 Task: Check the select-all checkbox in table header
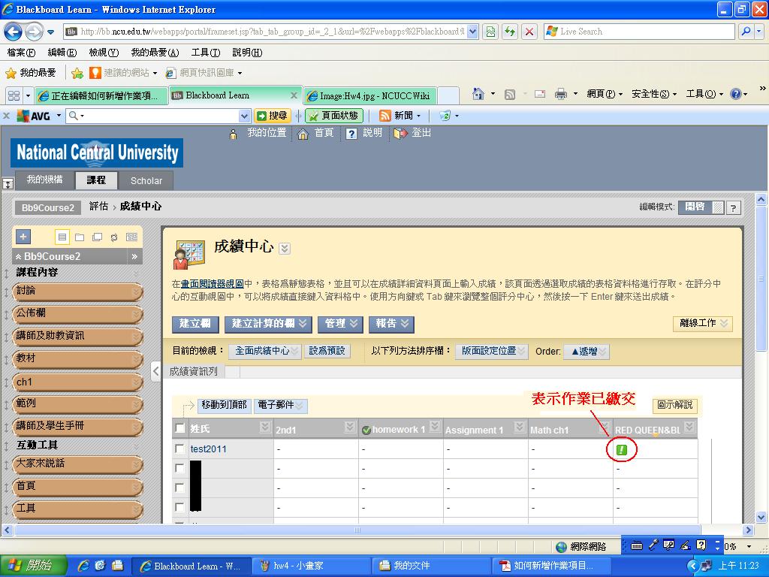179,428
